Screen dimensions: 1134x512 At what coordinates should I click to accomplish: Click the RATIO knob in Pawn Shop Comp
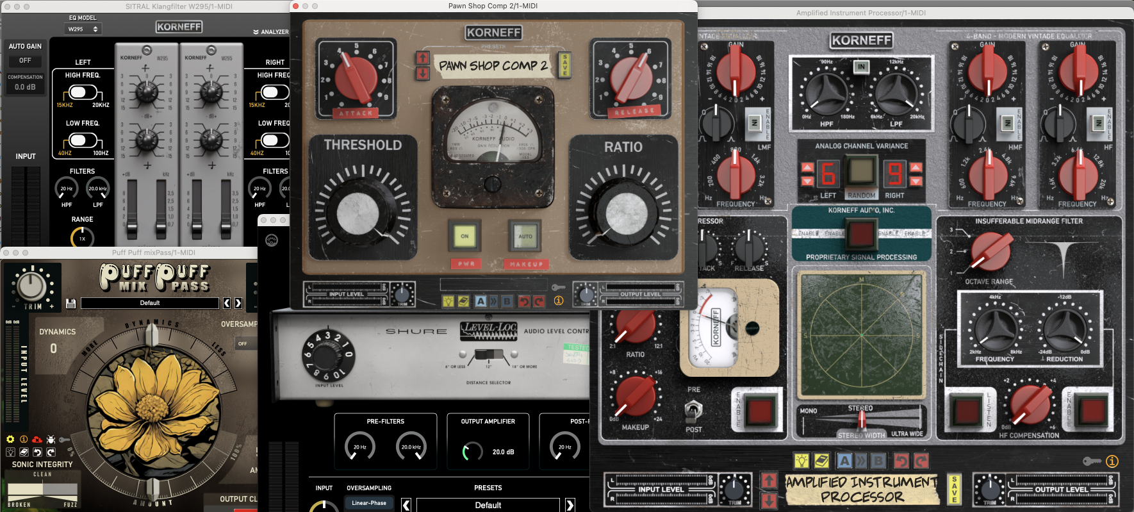(627, 213)
